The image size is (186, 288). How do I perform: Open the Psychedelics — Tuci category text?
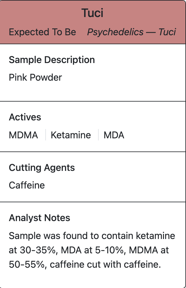click(131, 32)
